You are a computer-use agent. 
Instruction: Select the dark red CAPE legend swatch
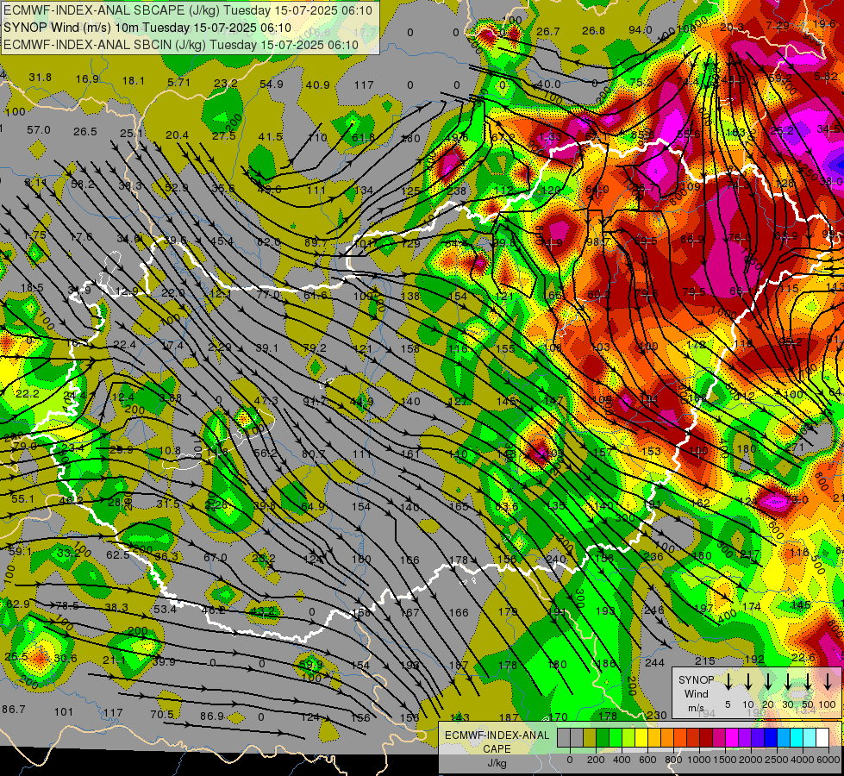tap(706, 737)
